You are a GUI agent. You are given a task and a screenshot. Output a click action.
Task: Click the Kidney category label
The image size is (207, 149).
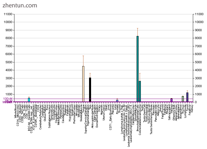pyautogui.click(x=192, y=108)
